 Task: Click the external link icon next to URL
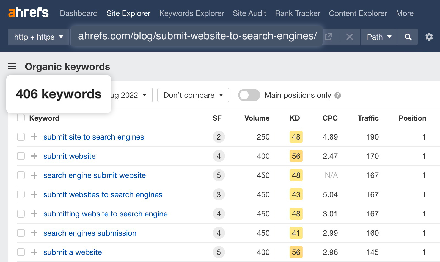(x=329, y=37)
